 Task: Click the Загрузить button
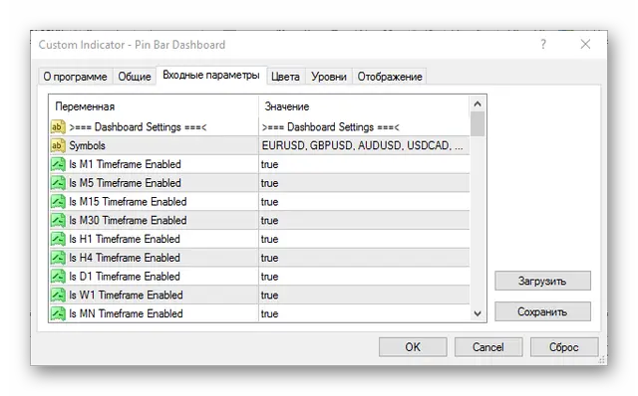[x=542, y=281]
